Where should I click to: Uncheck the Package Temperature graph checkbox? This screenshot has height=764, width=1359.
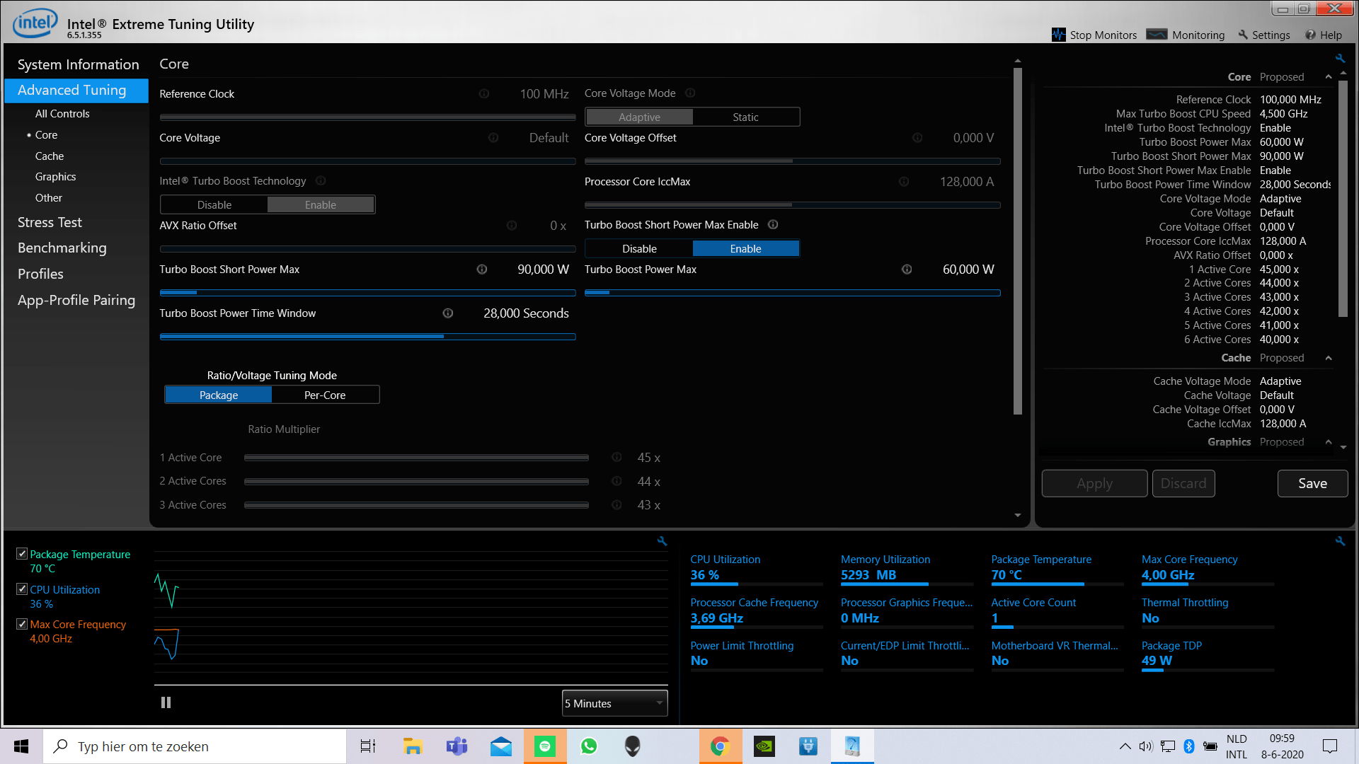pyautogui.click(x=21, y=553)
